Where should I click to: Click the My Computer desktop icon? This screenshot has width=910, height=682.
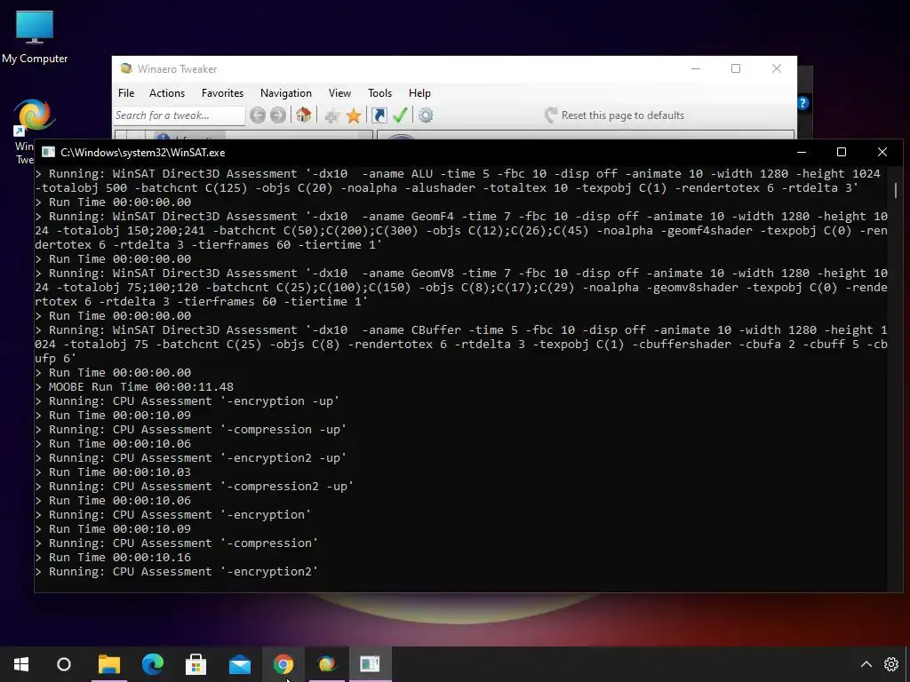coord(35,37)
